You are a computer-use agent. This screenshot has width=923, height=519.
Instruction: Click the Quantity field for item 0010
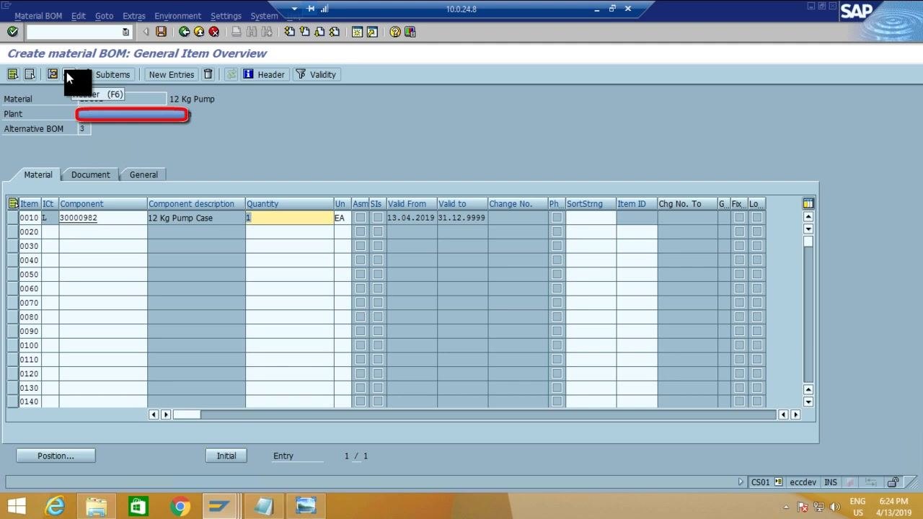(289, 218)
